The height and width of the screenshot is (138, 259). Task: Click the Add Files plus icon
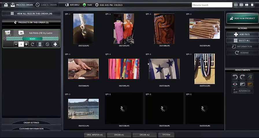pyautogui.click(x=236, y=34)
